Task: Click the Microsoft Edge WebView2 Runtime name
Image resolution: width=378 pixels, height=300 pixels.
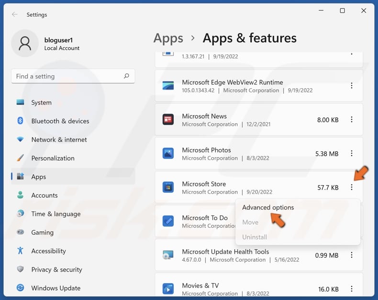Action: 233,82
